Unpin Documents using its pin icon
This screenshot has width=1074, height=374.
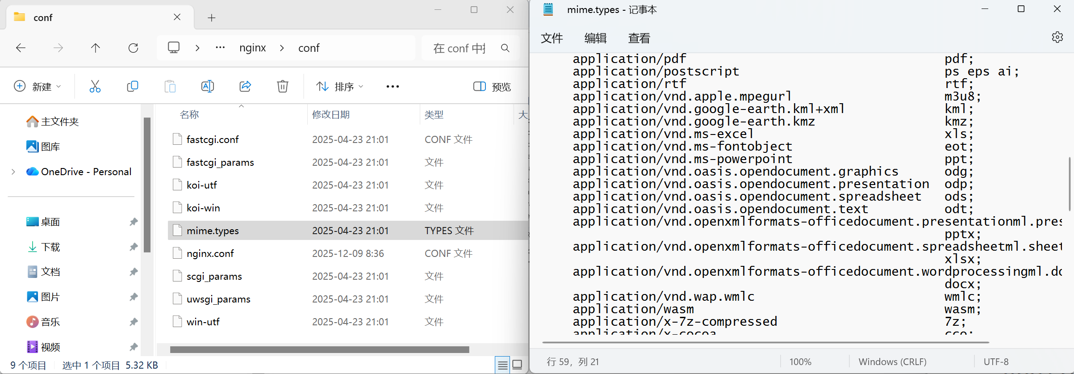pyautogui.click(x=133, y=272)
